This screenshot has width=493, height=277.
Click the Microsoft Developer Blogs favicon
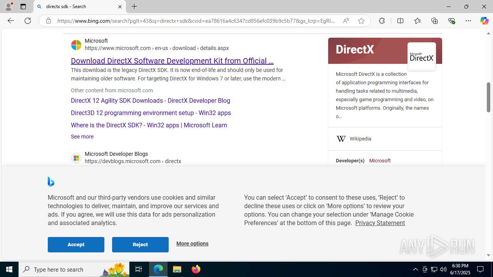coord(76,158)
